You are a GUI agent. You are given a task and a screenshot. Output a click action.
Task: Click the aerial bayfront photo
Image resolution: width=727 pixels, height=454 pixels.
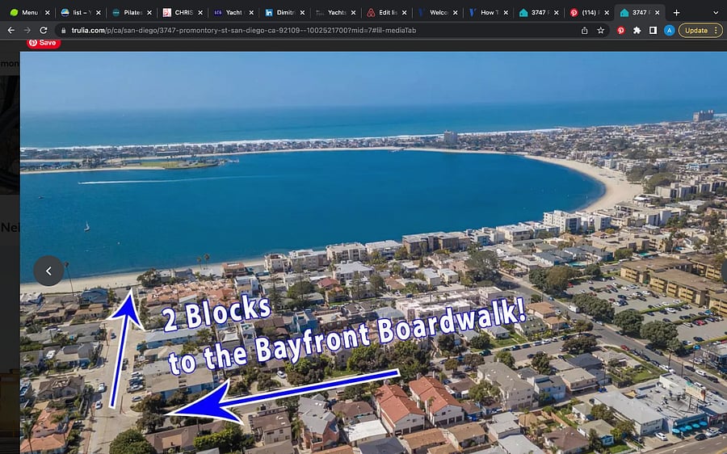(x=373, y=253)
